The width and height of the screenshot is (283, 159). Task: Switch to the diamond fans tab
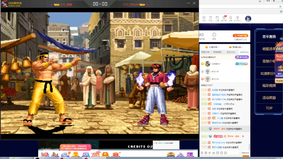[x=244, y=52]
